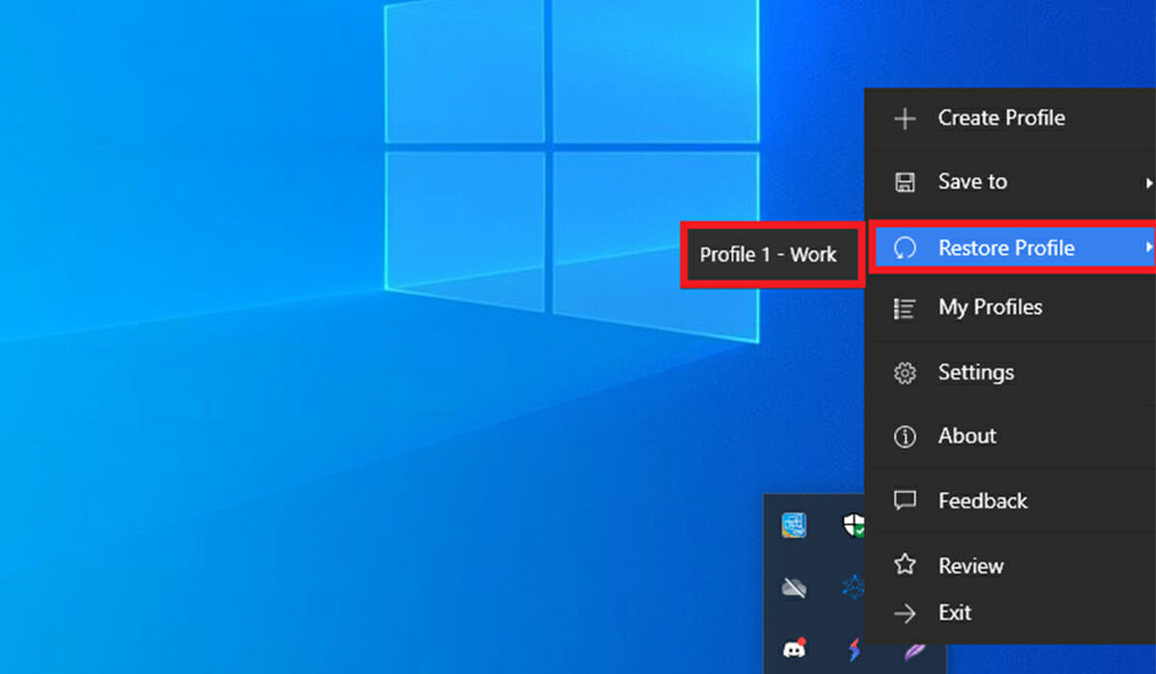Click the Exit arrow icon
The height and width of the screenshot is (674, 1156).
pos(906,612)
